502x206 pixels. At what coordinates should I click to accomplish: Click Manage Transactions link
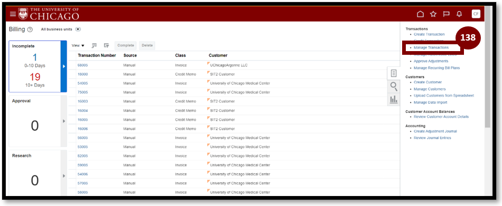[431, 47]
